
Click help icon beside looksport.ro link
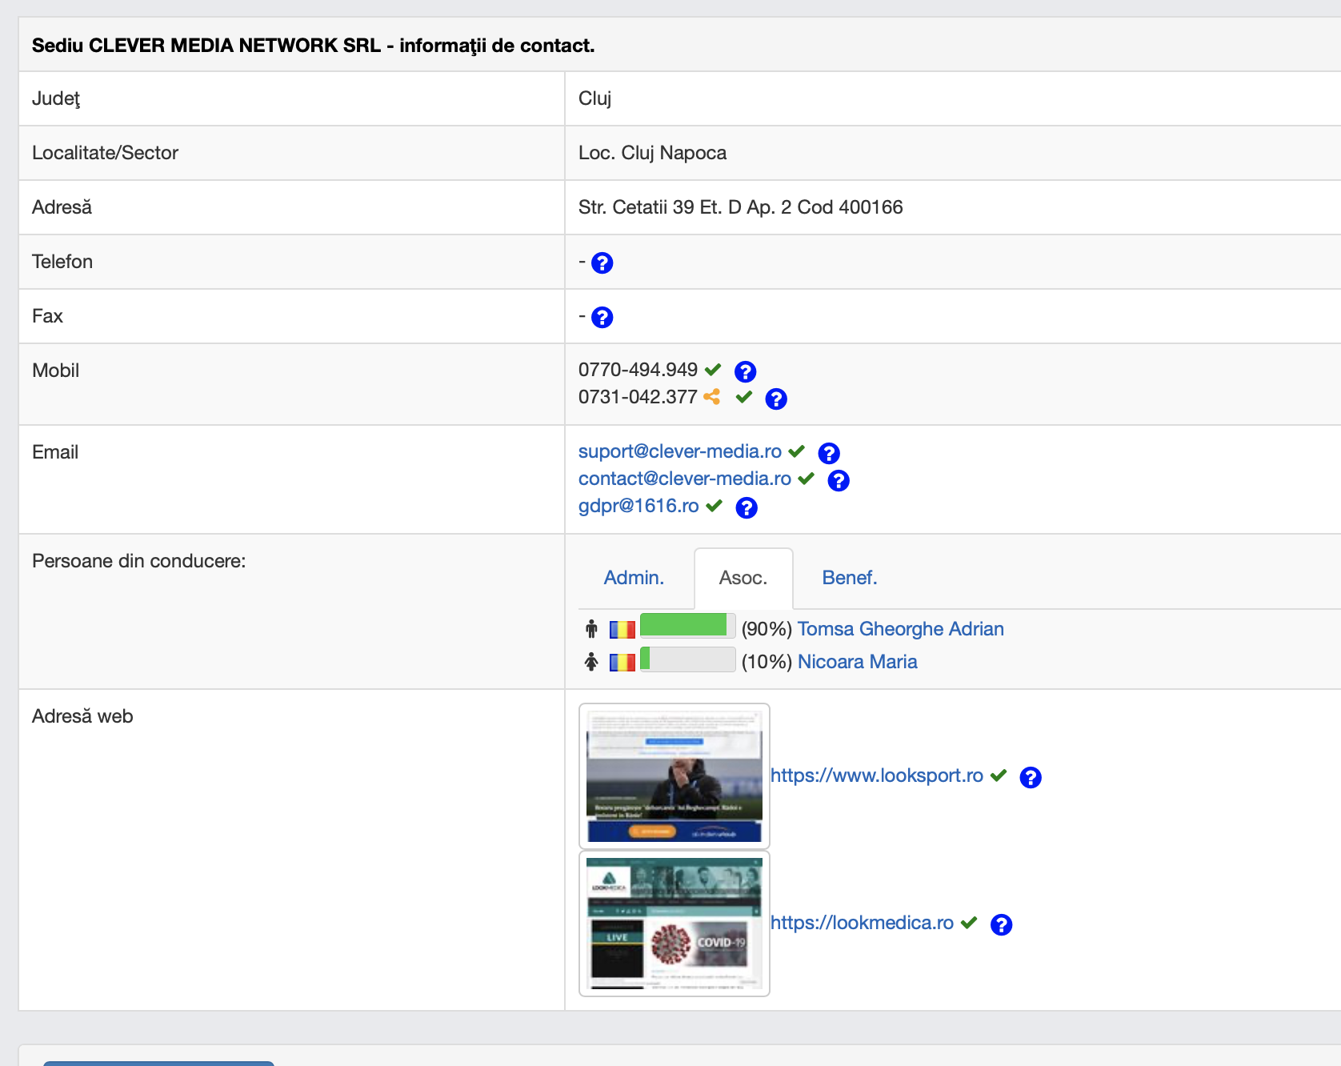1030,778
